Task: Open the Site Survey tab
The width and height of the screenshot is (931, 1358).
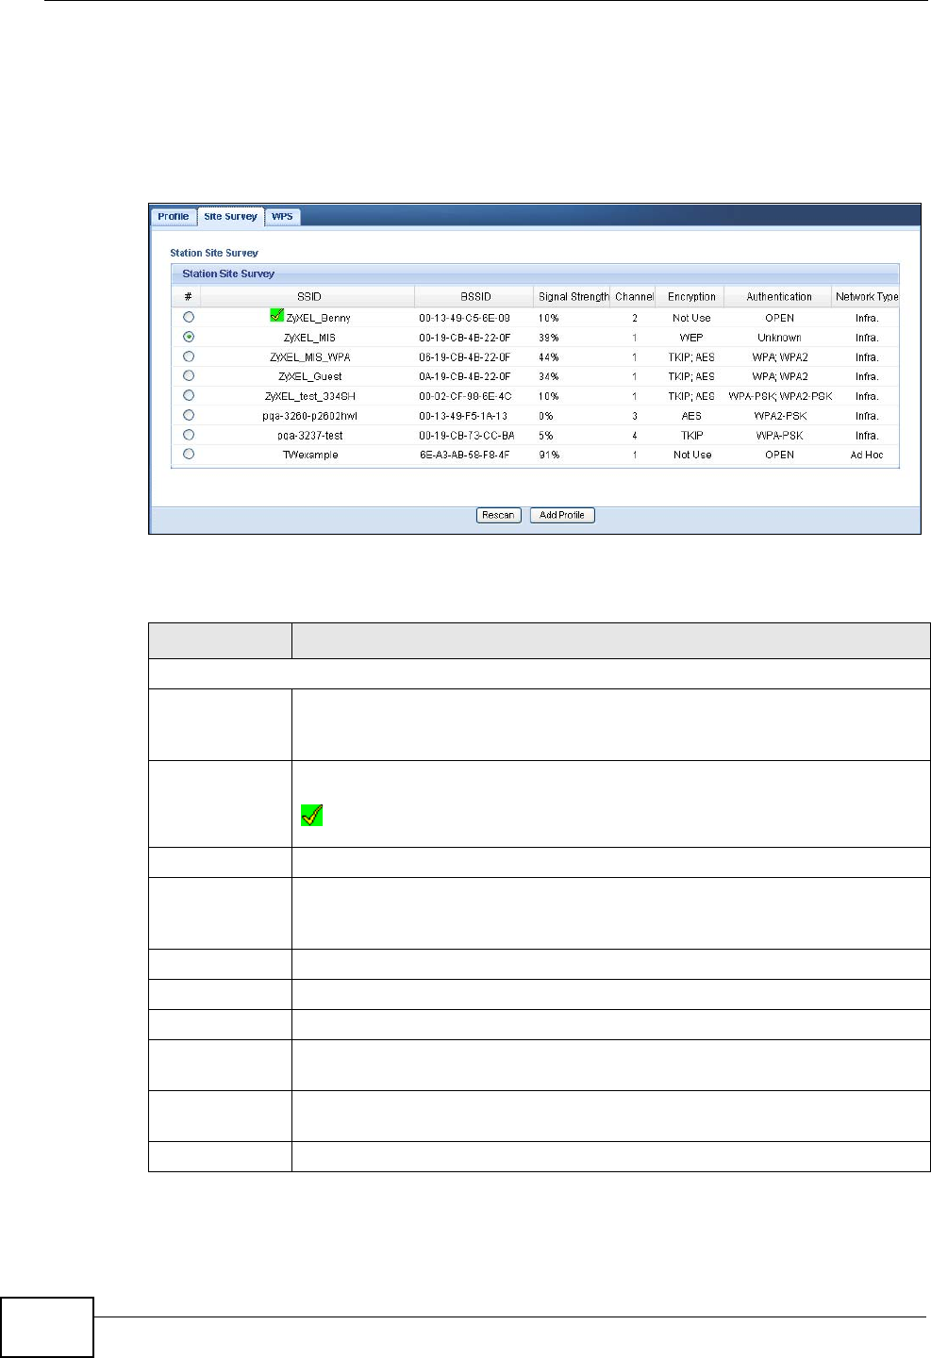Action: [230, 217]
